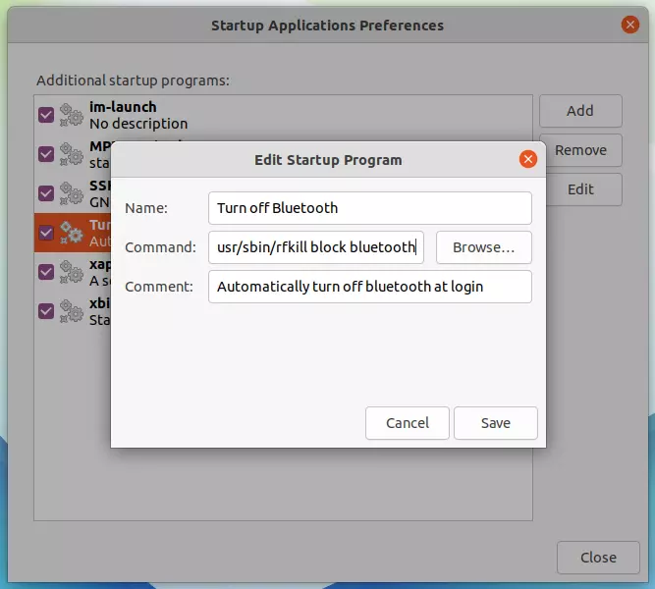Click the gears icon beside MP entry
655x589 pixels.
click(x=72, y=154)
